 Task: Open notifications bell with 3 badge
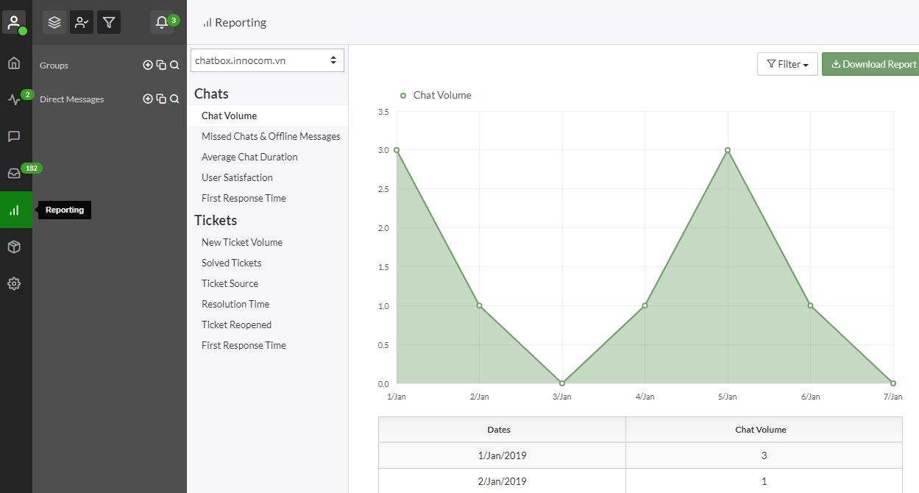pos(162,22)
